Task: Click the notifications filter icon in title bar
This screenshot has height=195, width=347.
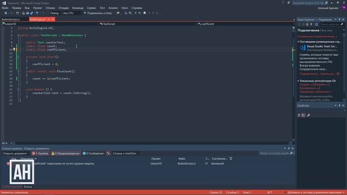Action: tap(283, 3)
